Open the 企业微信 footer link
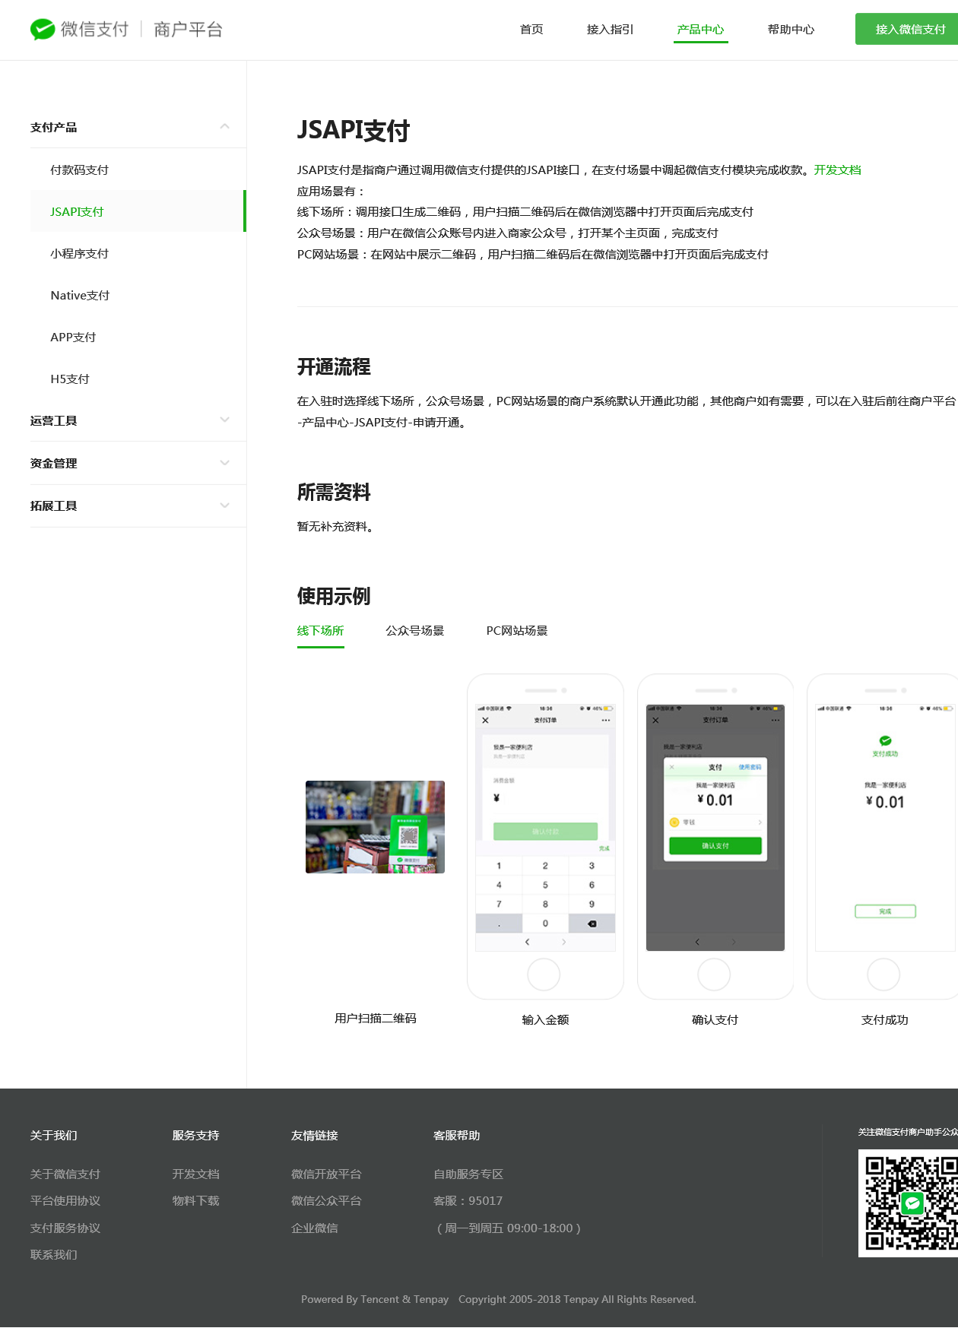This screenshot has height=1328, width=958. (x=315, y=1228)
